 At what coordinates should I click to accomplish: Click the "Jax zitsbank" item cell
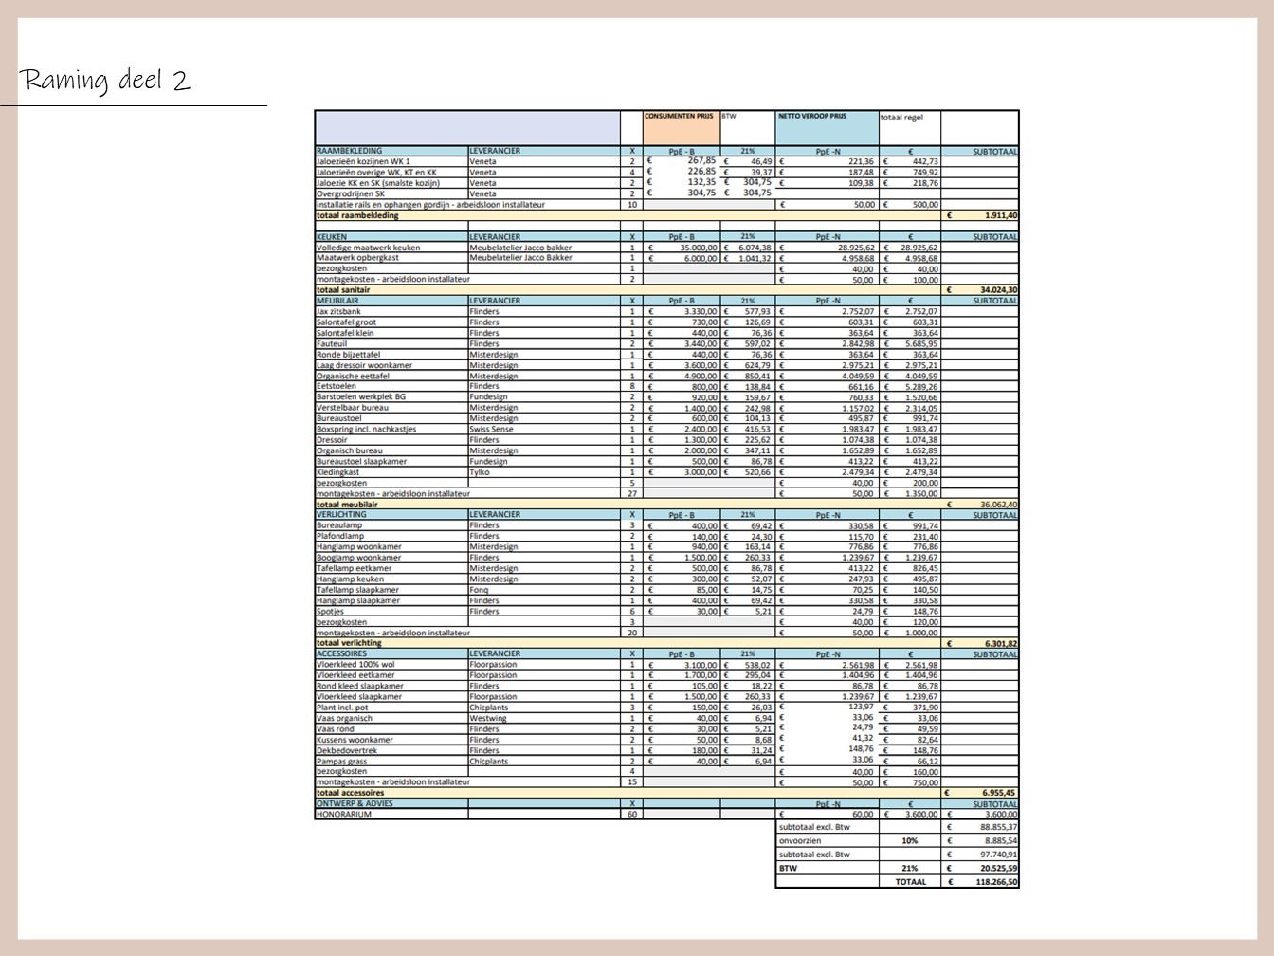pos(391,311)
